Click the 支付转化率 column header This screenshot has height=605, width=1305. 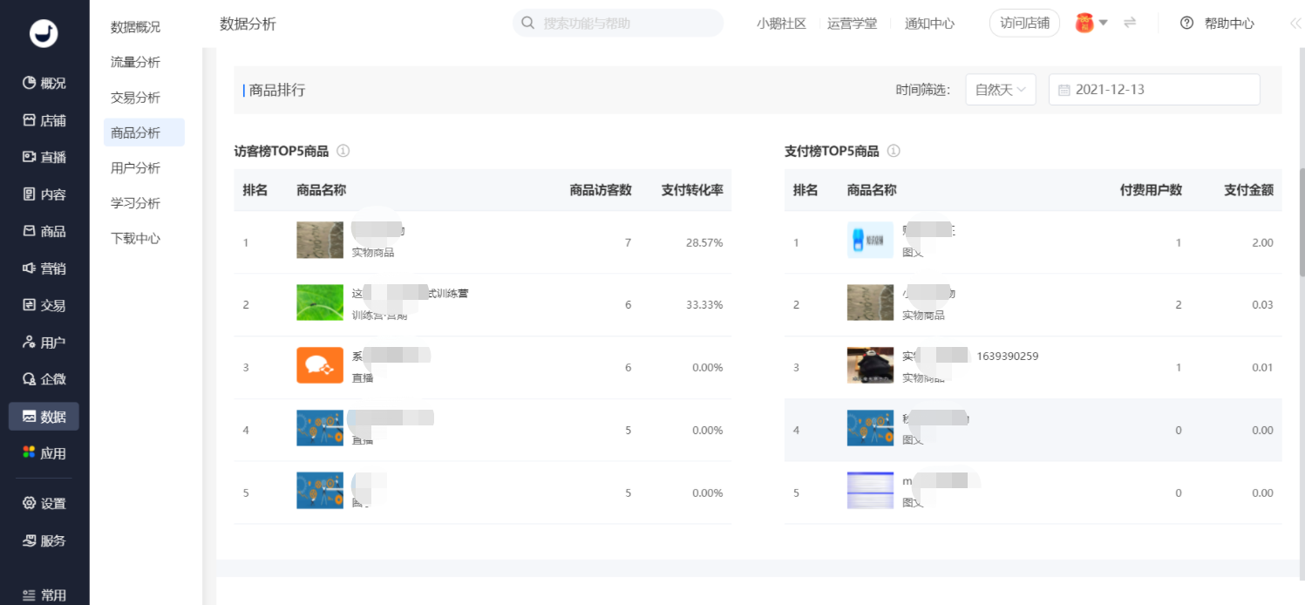[x=692, y=190]
